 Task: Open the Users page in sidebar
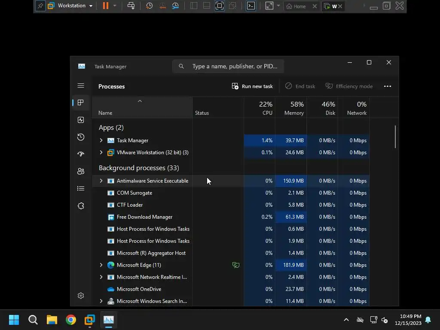[x=81, y=171]
